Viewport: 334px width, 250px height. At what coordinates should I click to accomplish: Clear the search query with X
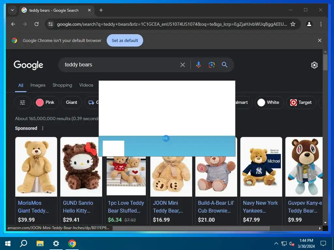point(183,65)
